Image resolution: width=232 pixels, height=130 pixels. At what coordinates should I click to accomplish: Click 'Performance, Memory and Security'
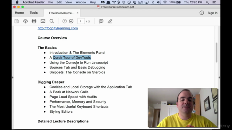coord(78,102)
